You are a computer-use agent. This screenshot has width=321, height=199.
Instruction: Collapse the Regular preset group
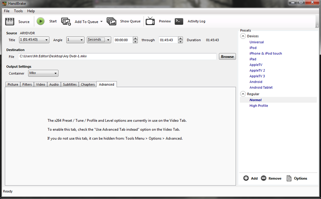[x=243, y=94]
